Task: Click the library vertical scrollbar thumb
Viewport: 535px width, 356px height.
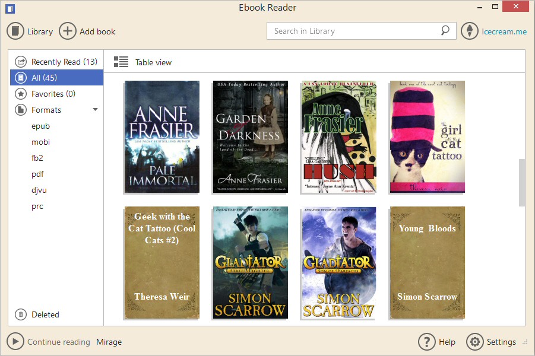Action: point(522,182)
